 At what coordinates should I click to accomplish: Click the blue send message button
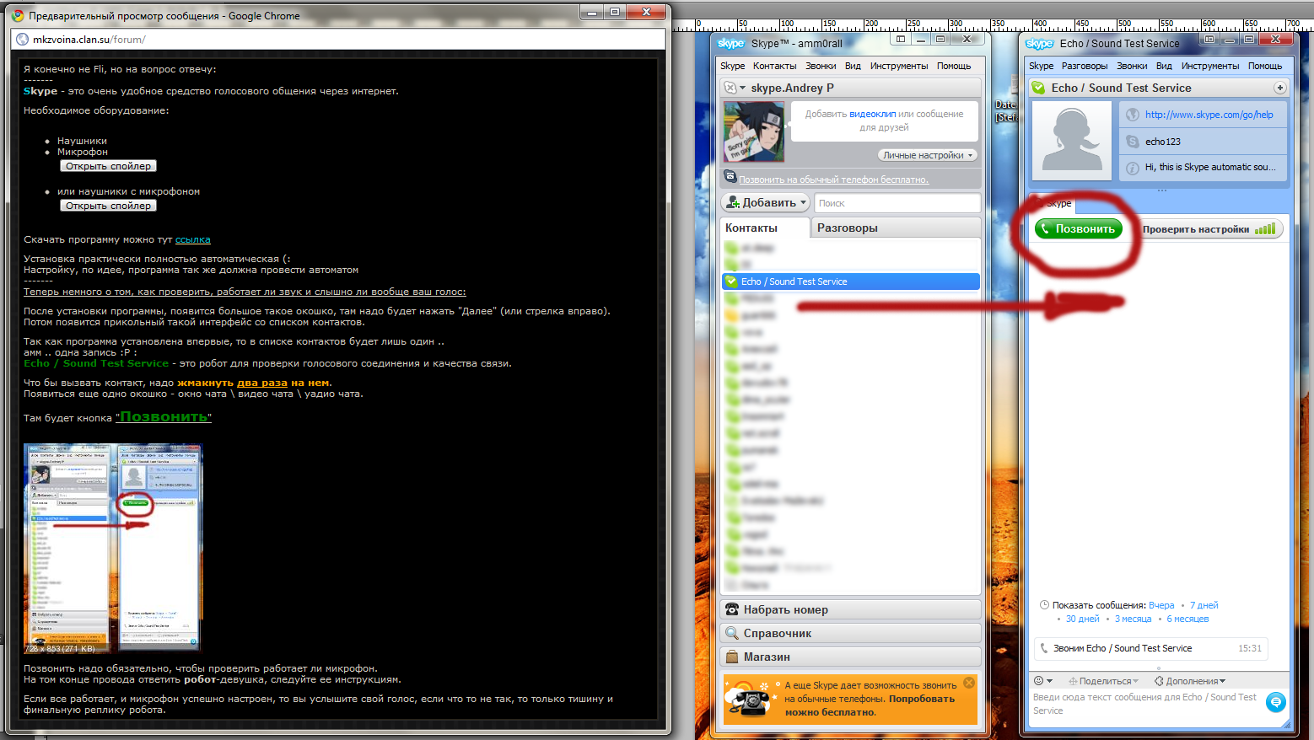click(x=1276, y=701)
